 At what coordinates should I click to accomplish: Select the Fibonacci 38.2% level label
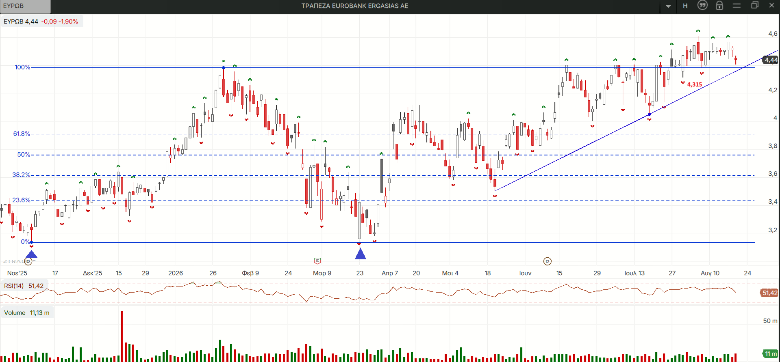point(21,175)
